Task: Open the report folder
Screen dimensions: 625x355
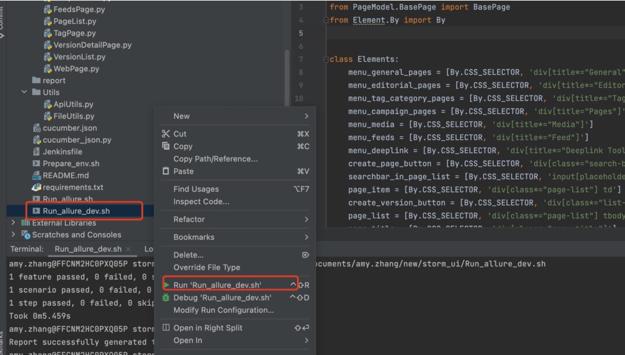Action: 54,81
